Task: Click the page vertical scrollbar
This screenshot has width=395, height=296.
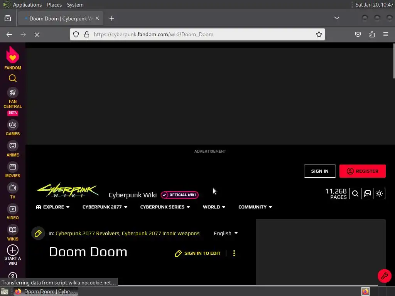Action: 394,61
